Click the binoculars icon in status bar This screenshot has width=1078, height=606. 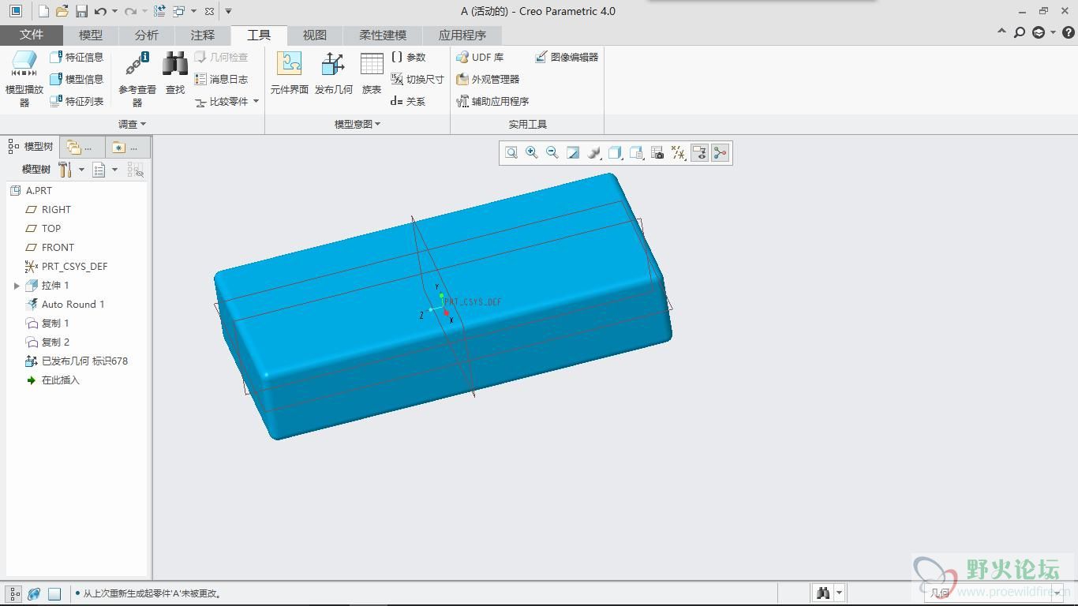pyautogui.click(x=823, y=593)
